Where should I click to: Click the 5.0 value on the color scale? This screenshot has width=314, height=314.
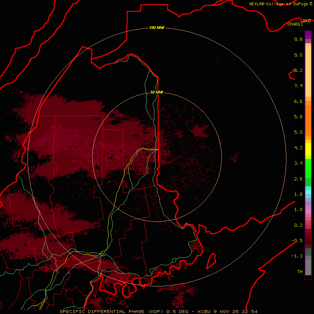[298, 132]
